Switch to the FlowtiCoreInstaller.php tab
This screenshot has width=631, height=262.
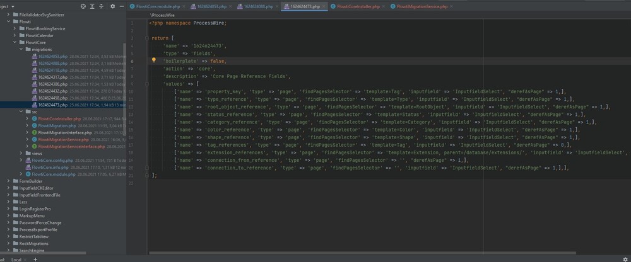[358, 6]
